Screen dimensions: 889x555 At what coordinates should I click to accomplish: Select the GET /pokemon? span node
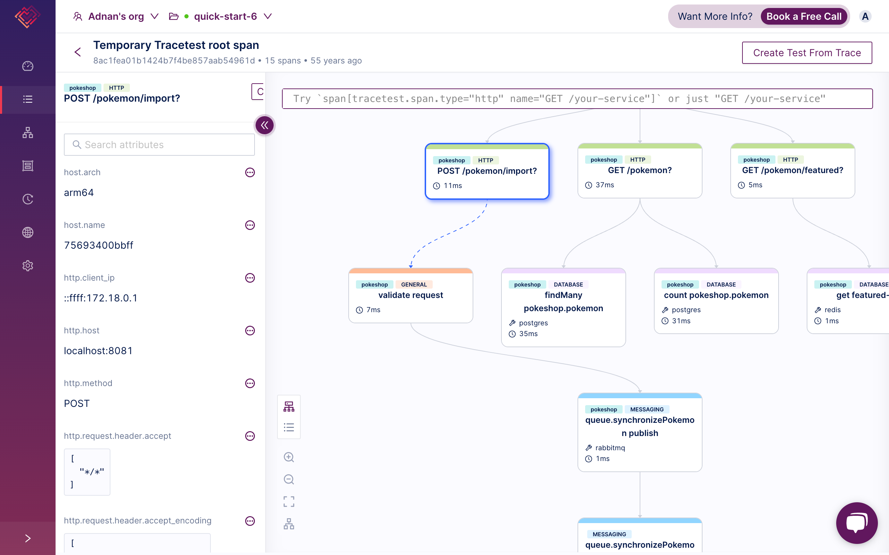[x=640, y=171]
